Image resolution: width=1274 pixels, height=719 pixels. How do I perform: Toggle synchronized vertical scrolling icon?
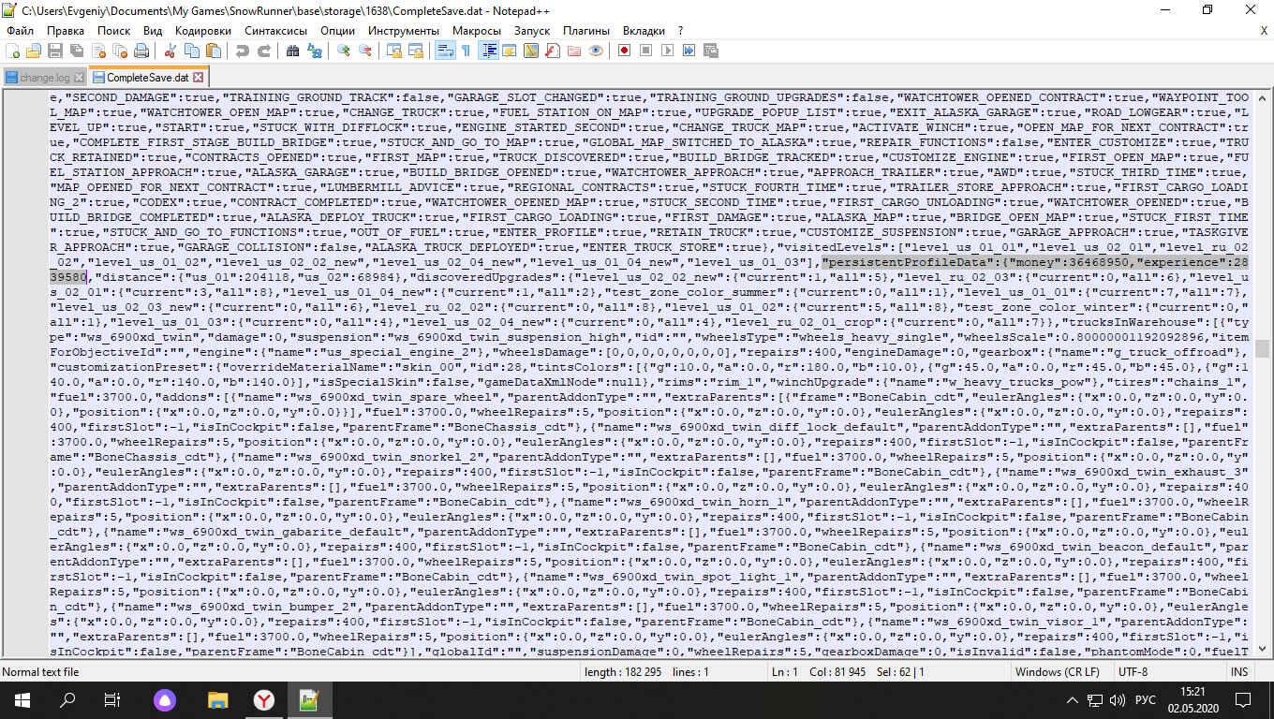[395, 51]
